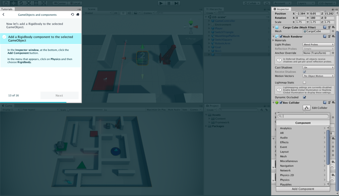The height and width of the screenshot is (196, 339).
Task: Enable the Lightmap Static checkbox
Action: pos(305,82)
